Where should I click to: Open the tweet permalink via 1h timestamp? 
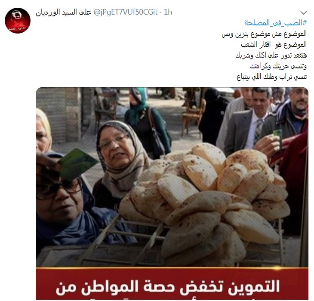168,12
